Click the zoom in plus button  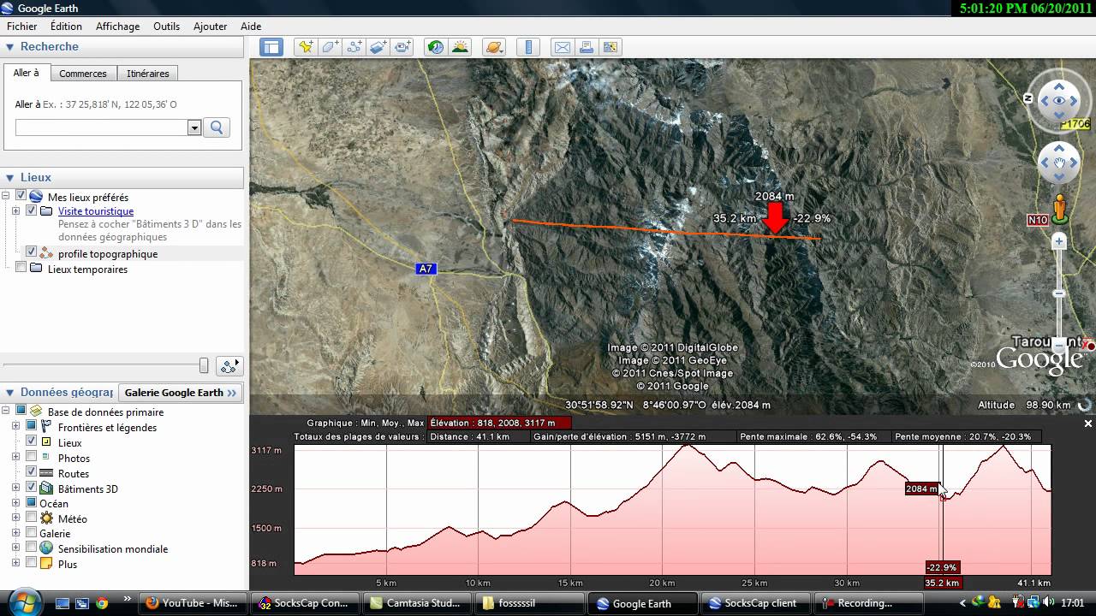pyautogui.click(x=1059, y=242)
